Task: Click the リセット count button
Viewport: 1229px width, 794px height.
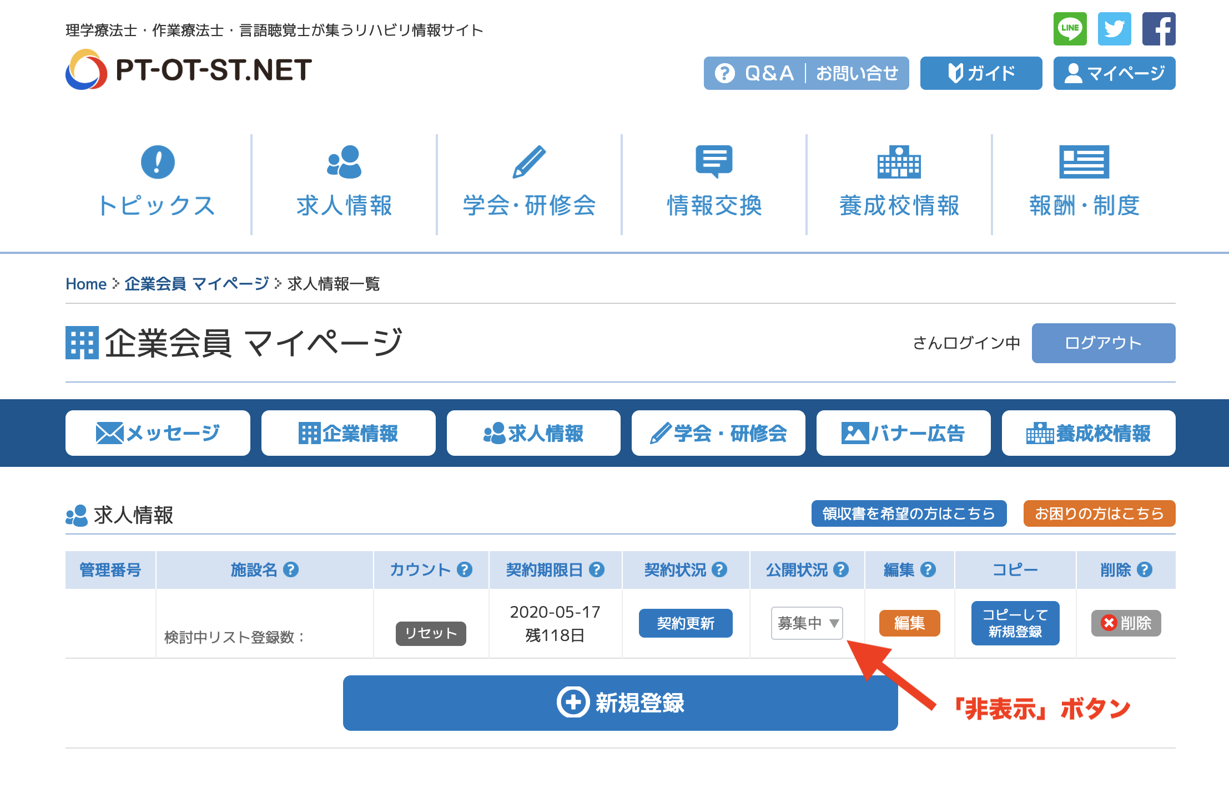Action: tap(431, 633)
